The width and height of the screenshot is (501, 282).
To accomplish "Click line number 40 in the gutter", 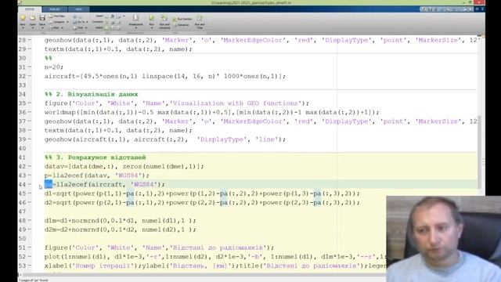I will 22,148.
